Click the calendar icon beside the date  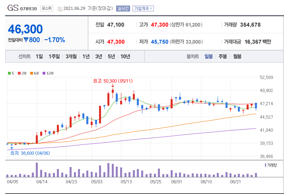click(x=60, y=9)
